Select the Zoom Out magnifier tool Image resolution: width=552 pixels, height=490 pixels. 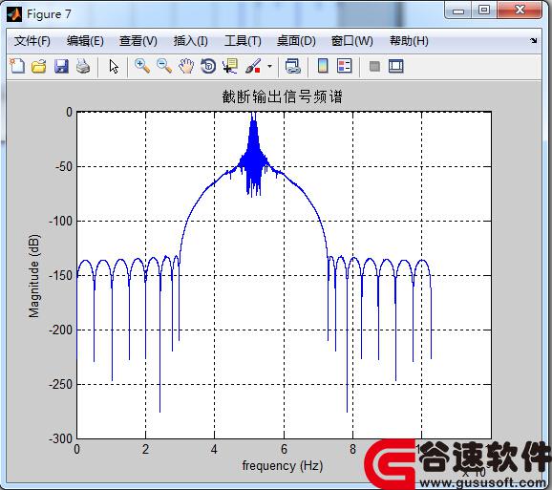click(164, 66)
